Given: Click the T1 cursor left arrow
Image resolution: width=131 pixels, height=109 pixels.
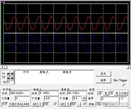Looking at the screenshot, I should click(x=8, y=74).
